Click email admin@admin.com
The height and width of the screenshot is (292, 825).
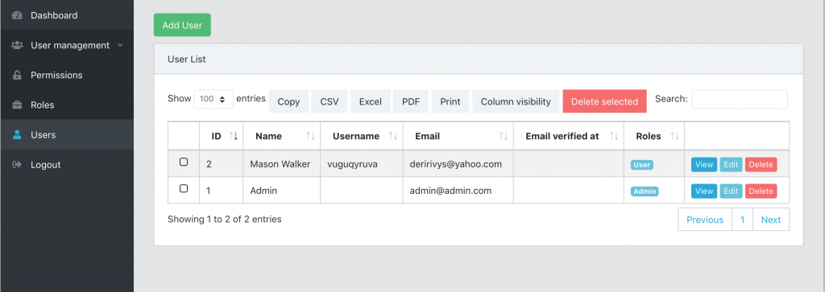[450, 191]
